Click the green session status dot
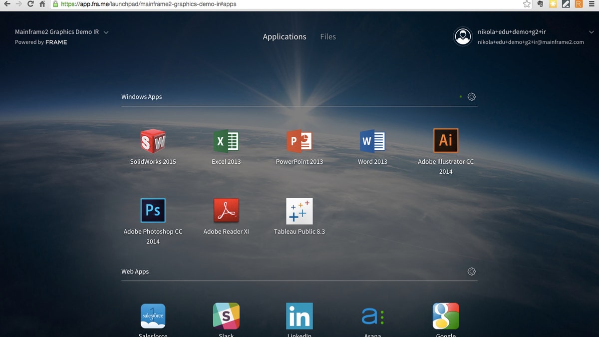 [460, 97]
